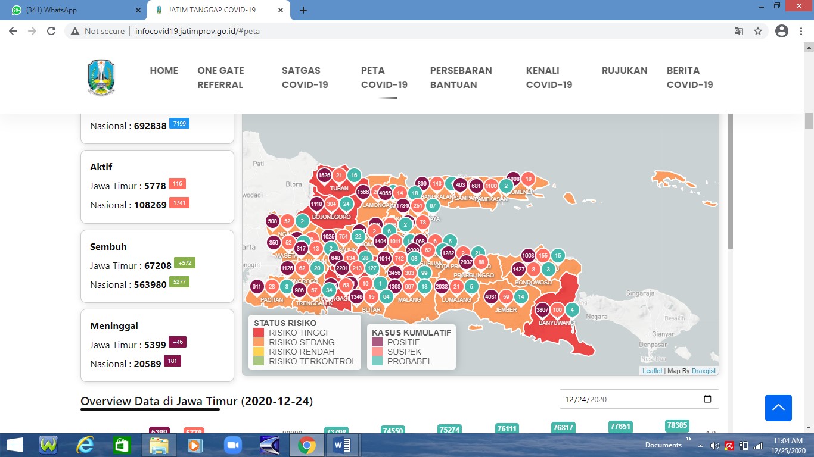Image resolution: width=814 pixels, height=457 pixels.
Task: Click the address bar URL
Action: 196,31
